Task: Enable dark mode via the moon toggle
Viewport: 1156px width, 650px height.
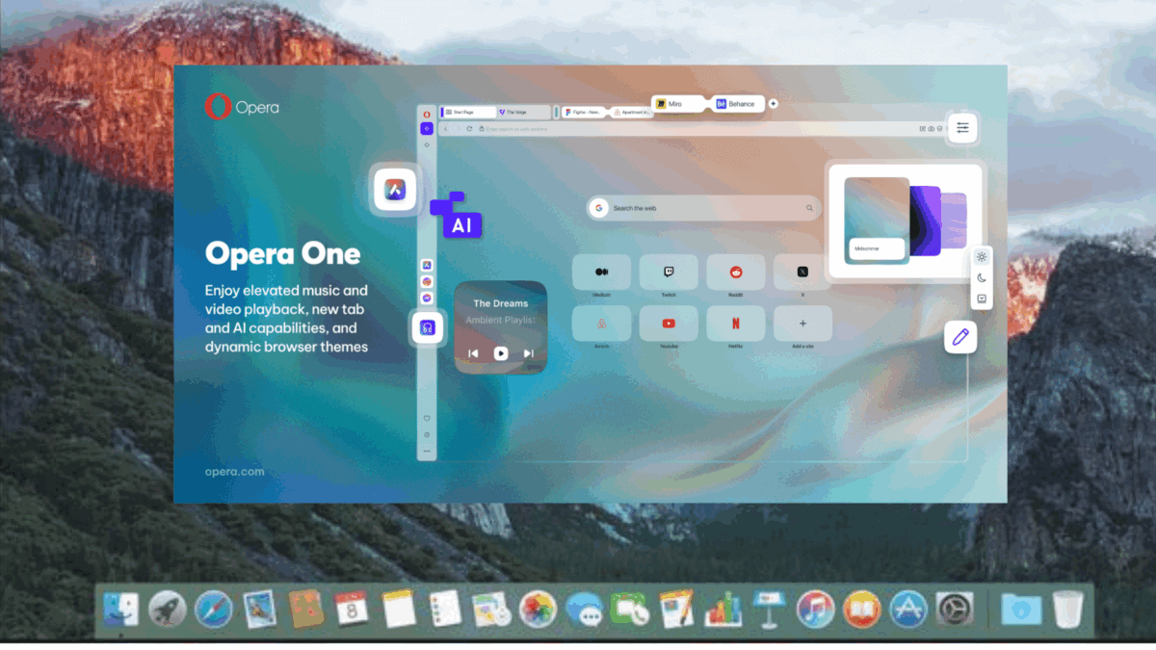Action: (981, 277)
